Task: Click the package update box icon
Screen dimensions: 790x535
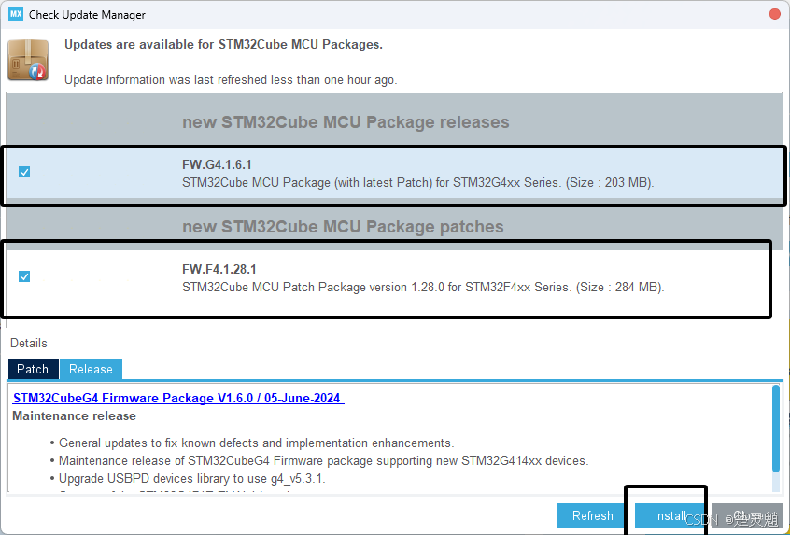Action: 28,60
